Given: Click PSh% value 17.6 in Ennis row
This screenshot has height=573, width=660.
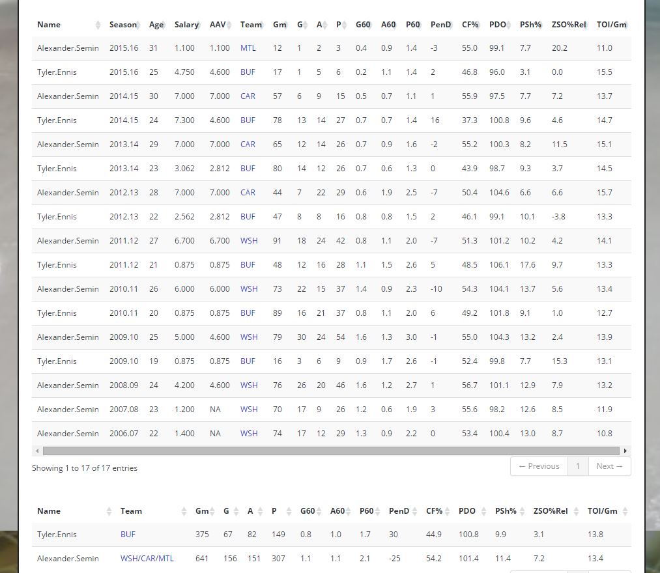Looking at the screenshot, I should tap(527, 264).
